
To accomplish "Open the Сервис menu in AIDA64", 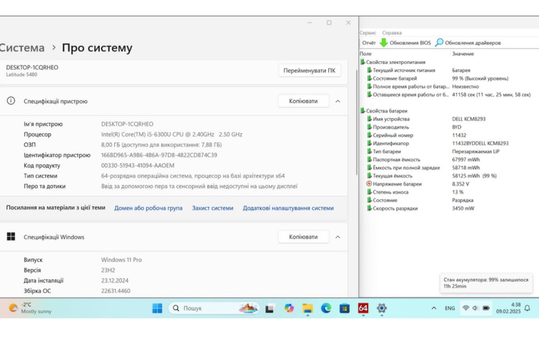I will 368,33.
